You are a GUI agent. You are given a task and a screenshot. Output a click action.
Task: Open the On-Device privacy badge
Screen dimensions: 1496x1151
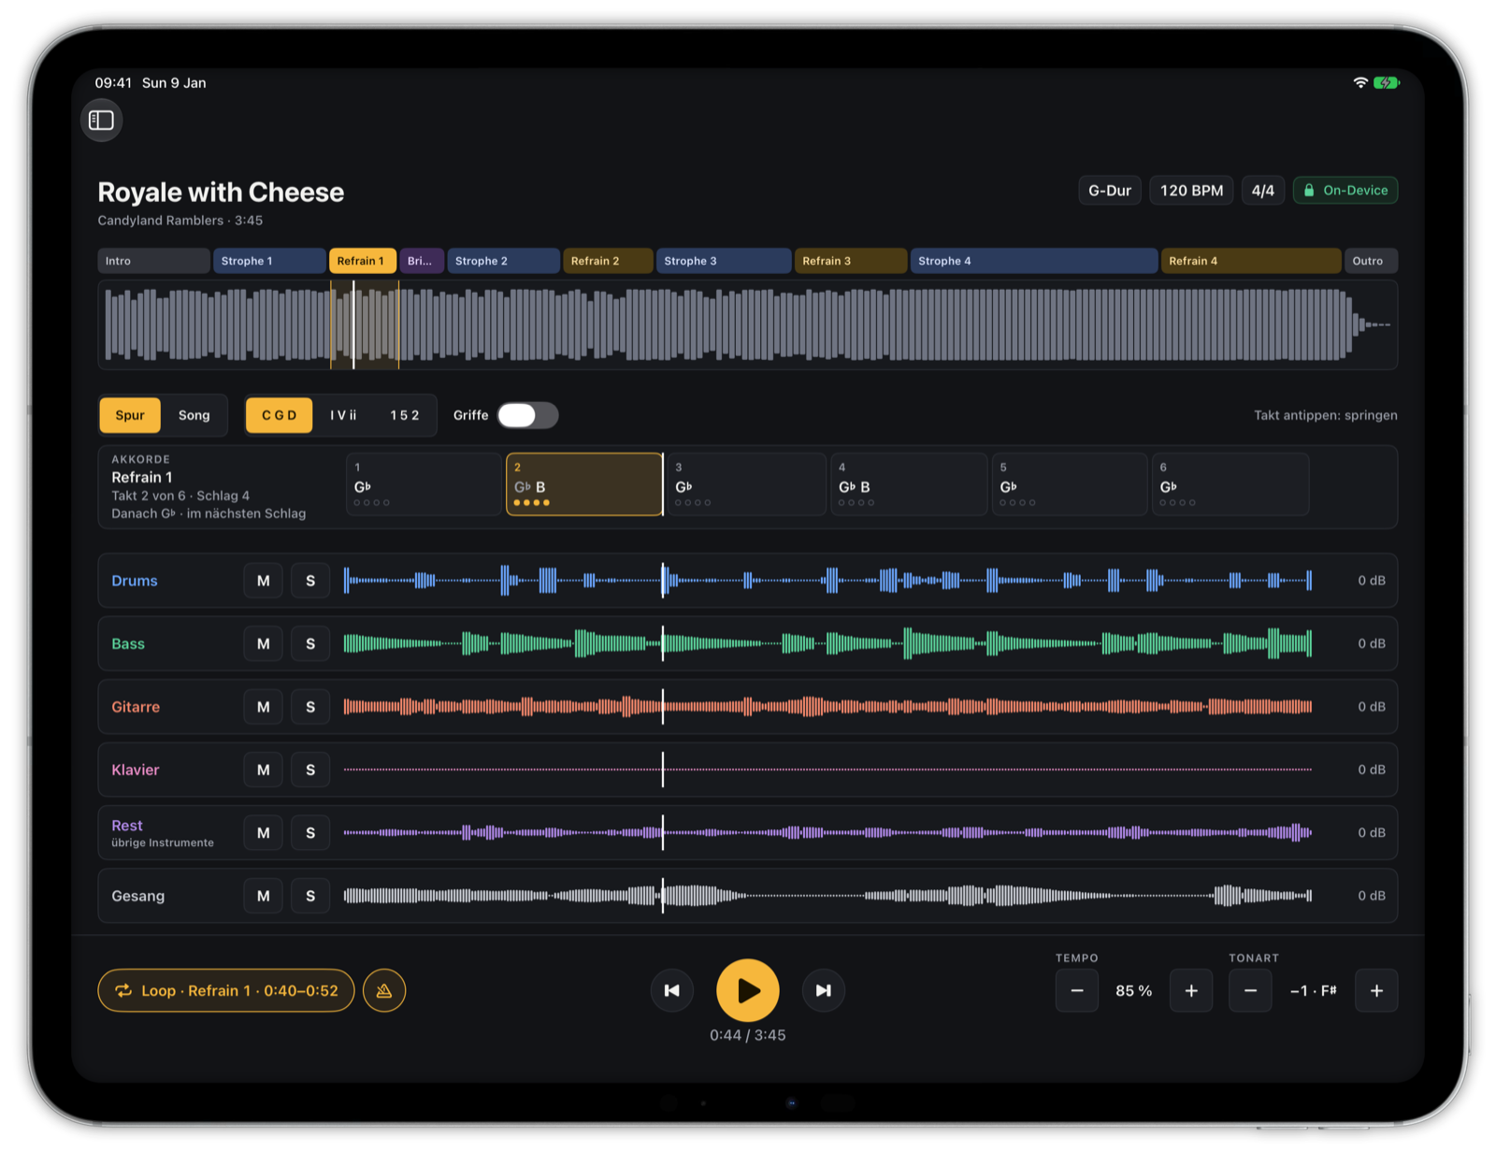[1345, 190]
